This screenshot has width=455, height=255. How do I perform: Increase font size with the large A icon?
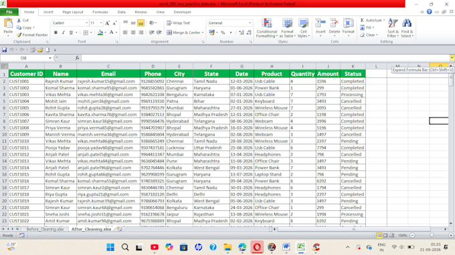coord(107,23)
